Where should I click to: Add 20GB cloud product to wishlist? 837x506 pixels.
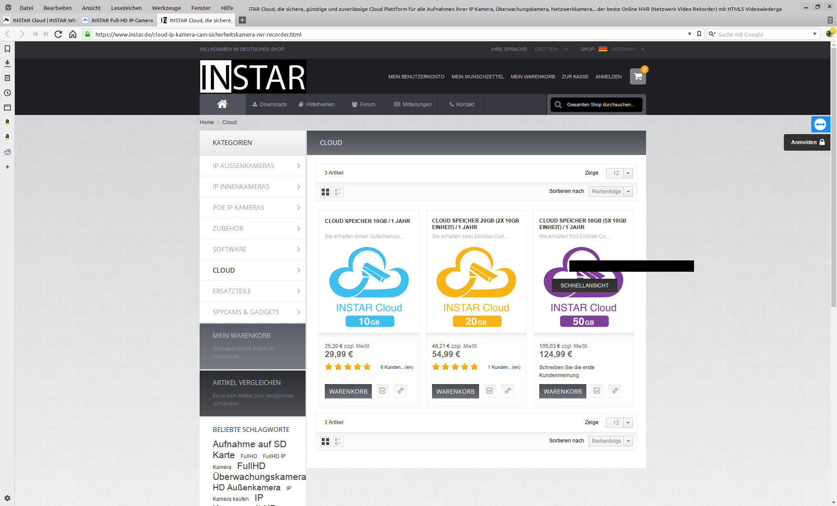[490, 391]
